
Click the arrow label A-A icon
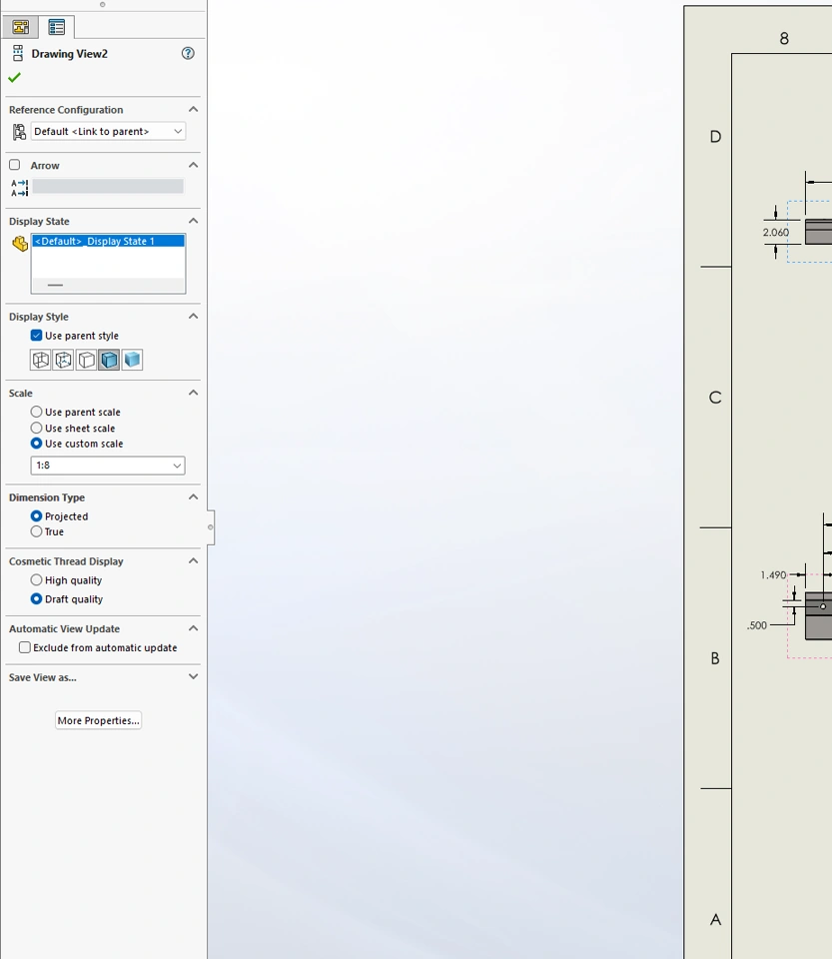20,187
